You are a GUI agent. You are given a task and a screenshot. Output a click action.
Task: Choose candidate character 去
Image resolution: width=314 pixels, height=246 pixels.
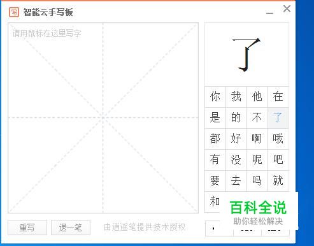tap(236, 181)
